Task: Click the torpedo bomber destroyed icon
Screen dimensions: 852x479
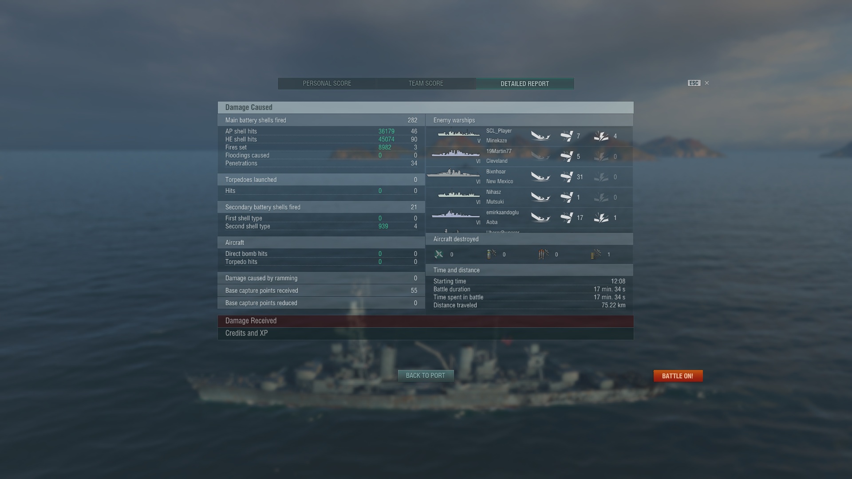Action: point(544,254)
